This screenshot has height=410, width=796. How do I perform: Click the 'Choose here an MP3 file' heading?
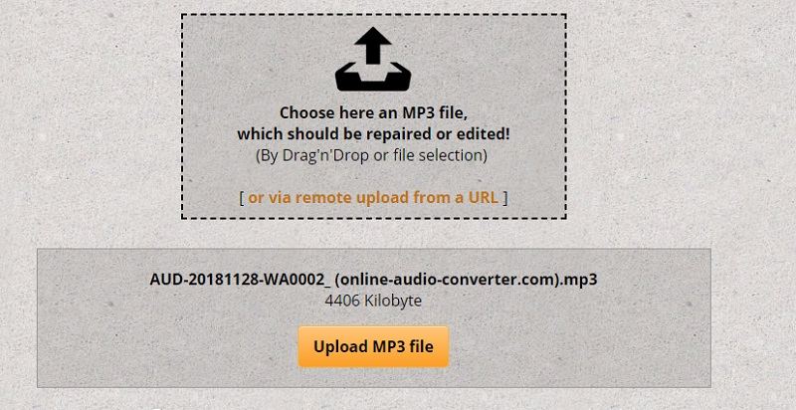pos(373,112)
